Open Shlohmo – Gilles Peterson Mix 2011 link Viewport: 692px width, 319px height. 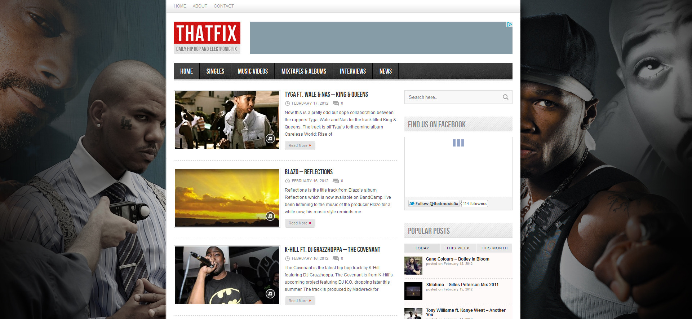(462, 285)
